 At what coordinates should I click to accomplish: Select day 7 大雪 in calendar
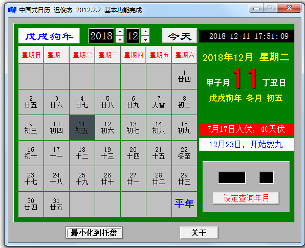pos(159,102)
